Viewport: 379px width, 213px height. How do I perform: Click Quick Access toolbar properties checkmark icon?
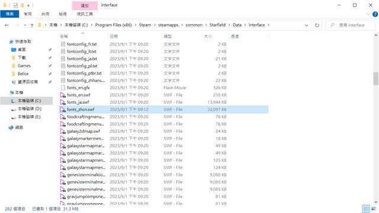tap(15, 5)
